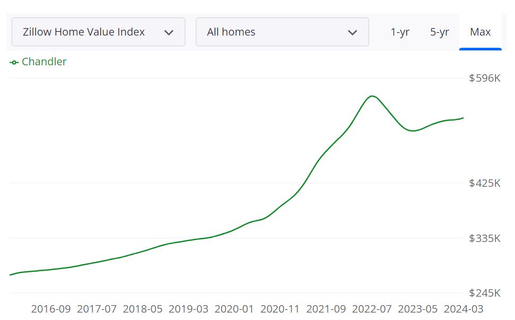Select the $596K price axis label
The height and width of the screenshot is (320, 515).
pyautogui.click(x=484, y=78)
